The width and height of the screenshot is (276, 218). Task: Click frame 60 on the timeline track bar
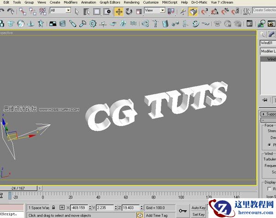126,196
